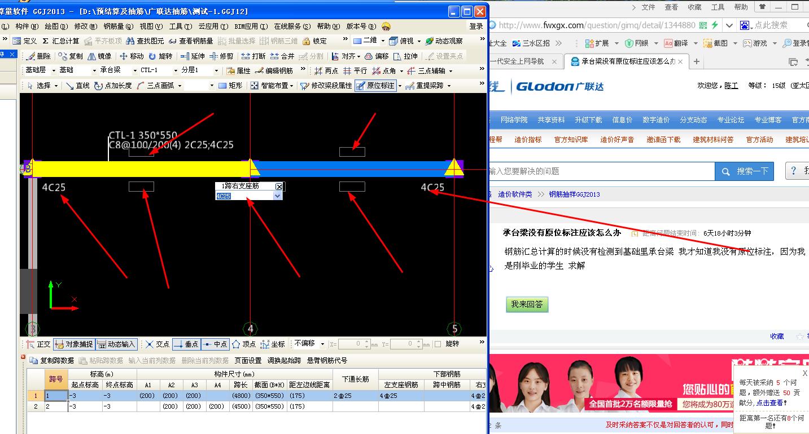Open the 4C25 rebar value dropdown
809x434 pixels.
277,196
